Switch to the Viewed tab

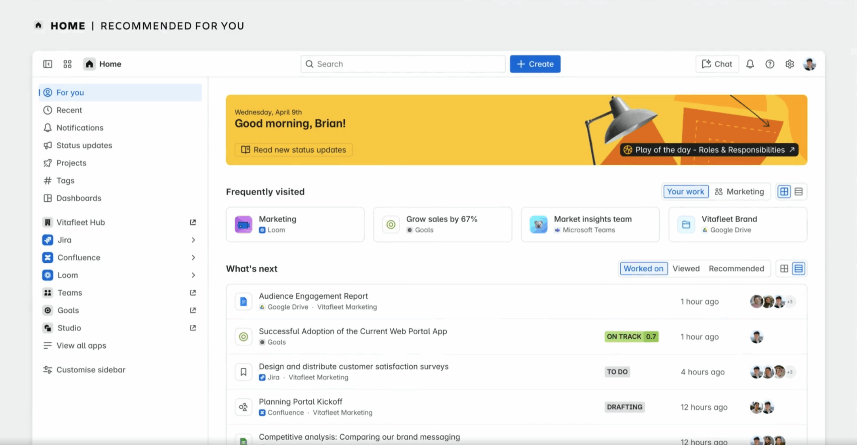click(686, 269)
